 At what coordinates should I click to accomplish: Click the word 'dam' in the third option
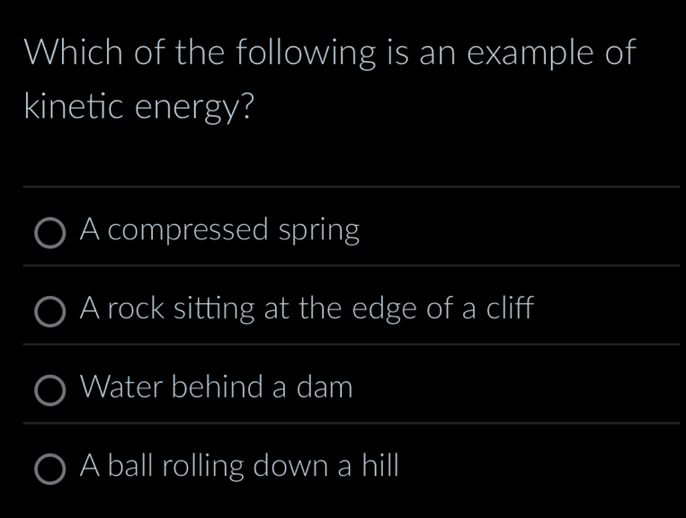[325, 388]
